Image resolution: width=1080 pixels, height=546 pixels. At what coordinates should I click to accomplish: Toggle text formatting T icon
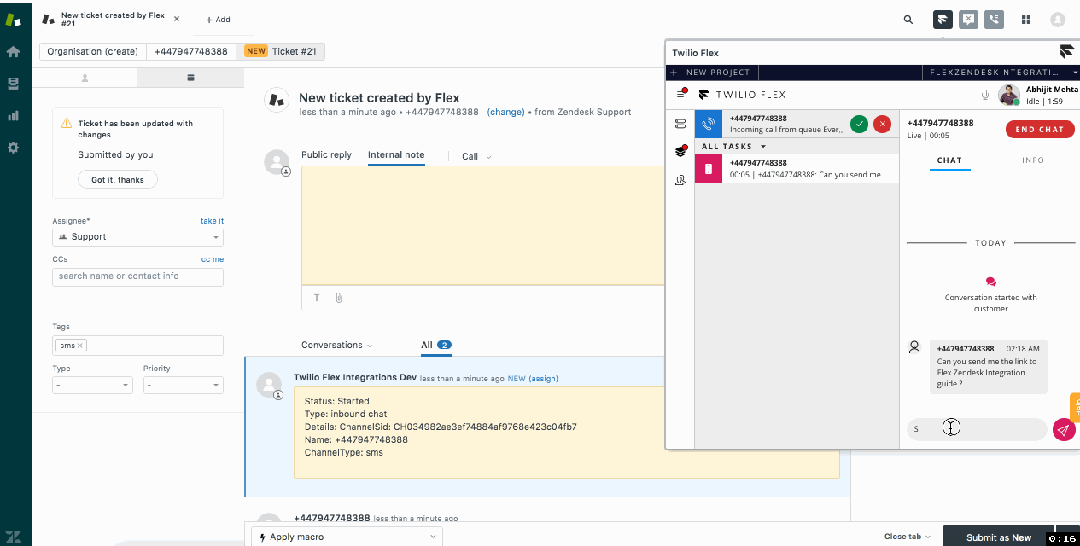(317, 298)
